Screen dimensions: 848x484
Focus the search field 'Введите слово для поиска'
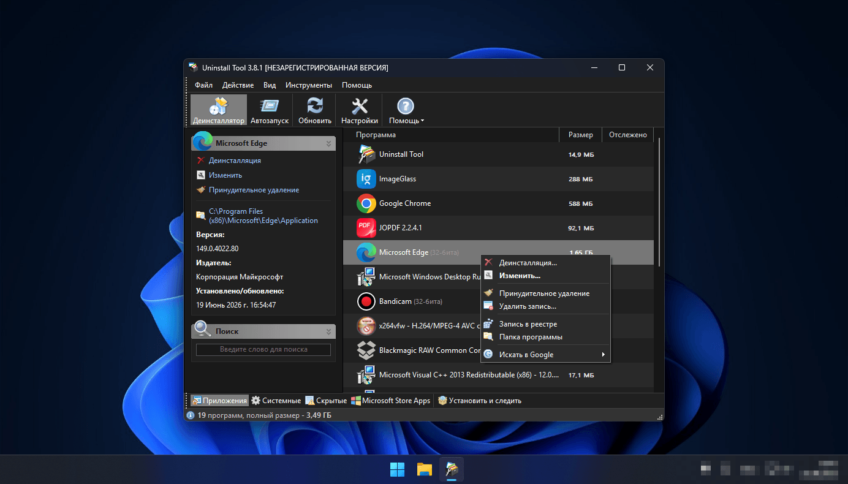[263, 350]
